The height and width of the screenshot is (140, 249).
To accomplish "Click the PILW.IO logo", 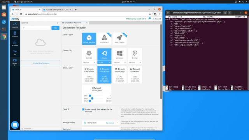I will [x=15, y=19].
